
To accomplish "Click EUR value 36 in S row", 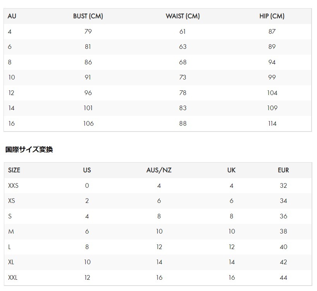I will pos(283,217).
